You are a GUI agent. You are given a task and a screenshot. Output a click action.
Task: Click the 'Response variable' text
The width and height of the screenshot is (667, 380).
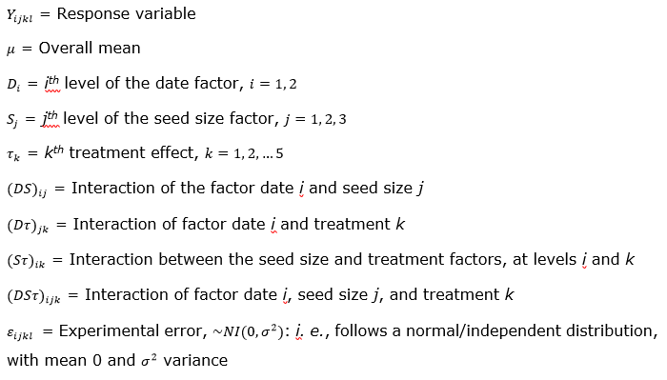click(x=127, y=14)
